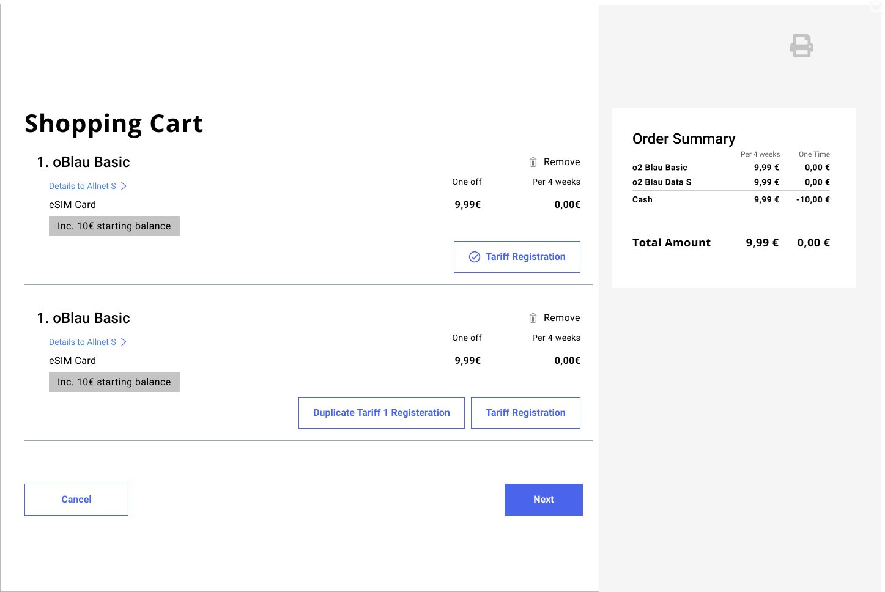Click the o2 Blau Basic summary row
Image resolution: width=885 pixels, height=592 pixels.
[x=731, y=168]
